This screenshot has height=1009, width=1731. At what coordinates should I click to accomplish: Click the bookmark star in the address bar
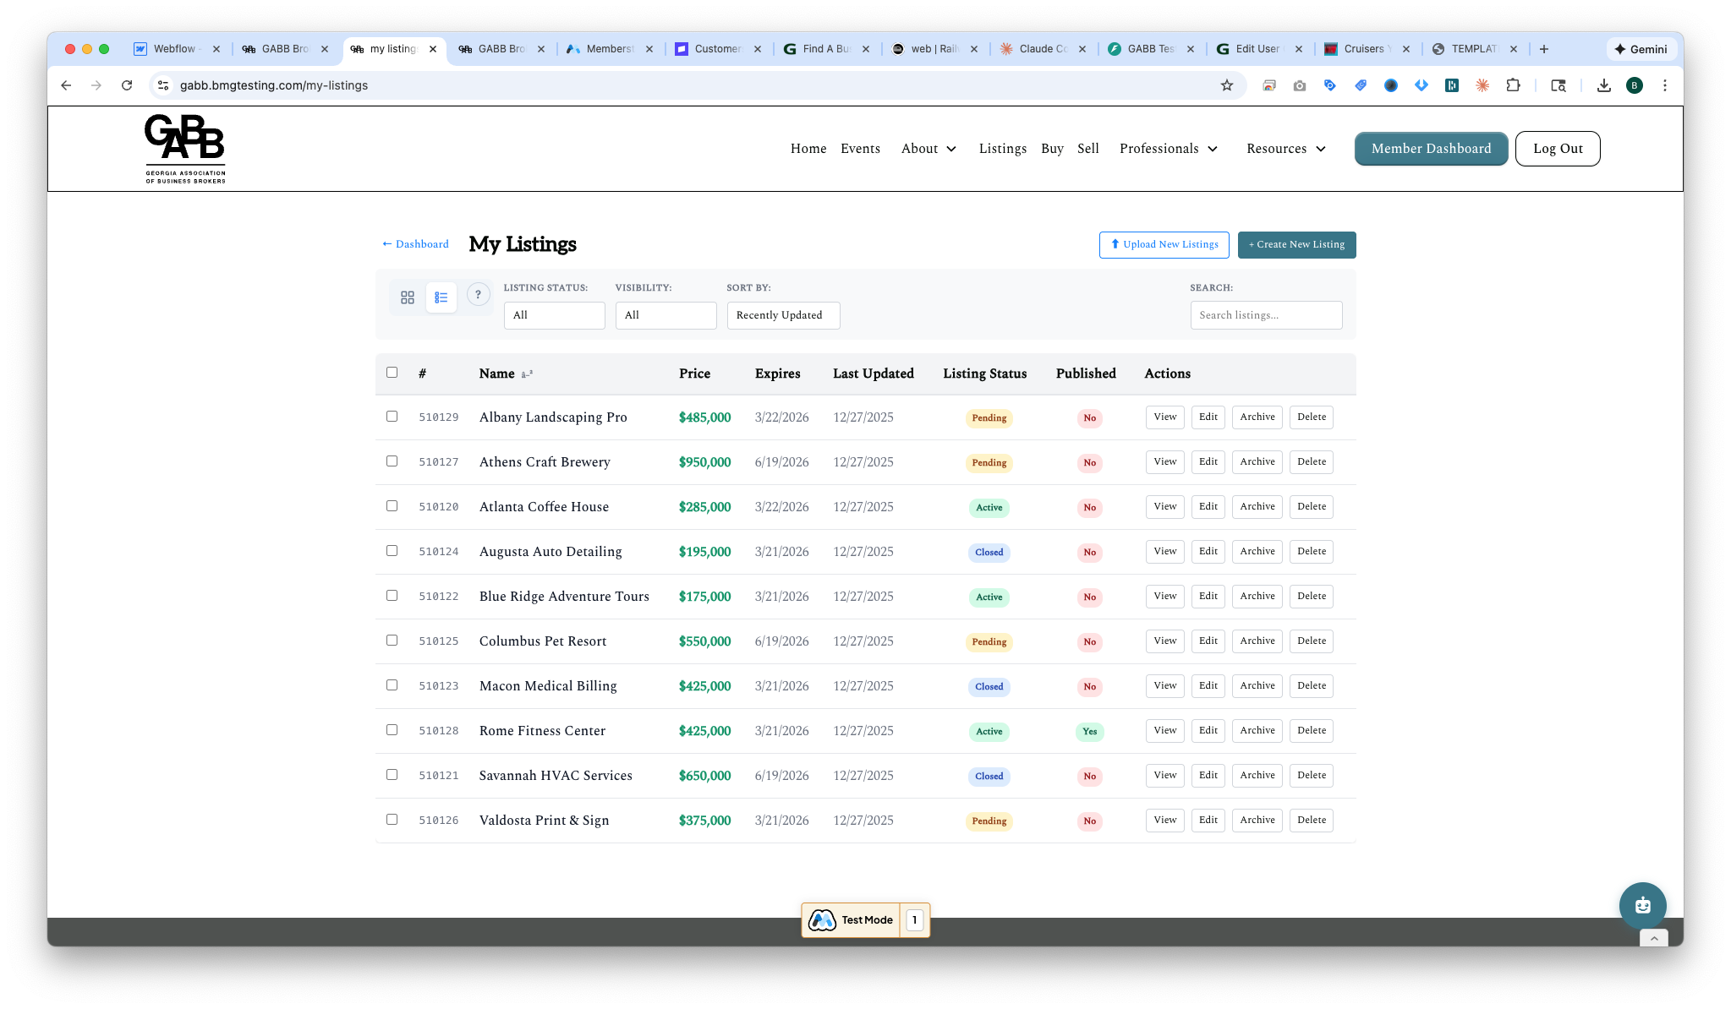click(x=1226, y=85)
